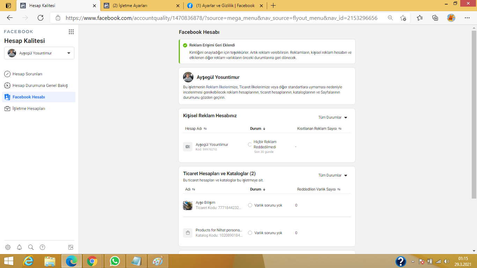Open the notepad app in the taskbar

click(x=136, y=261)
